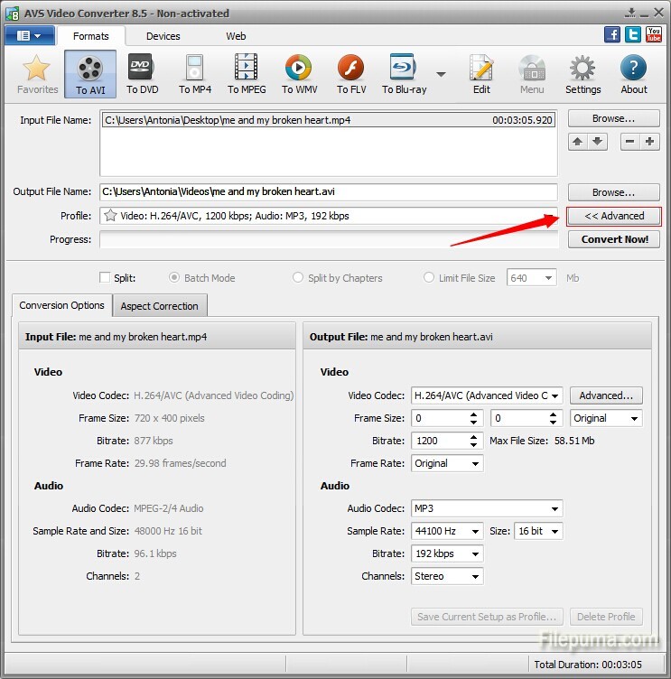The image size is (671, 679).
Task: Switch to the Devices tab
Action: pyautogui.click(x=163, y=36)
